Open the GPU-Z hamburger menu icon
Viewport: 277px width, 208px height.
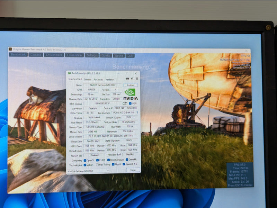(137, 79)
